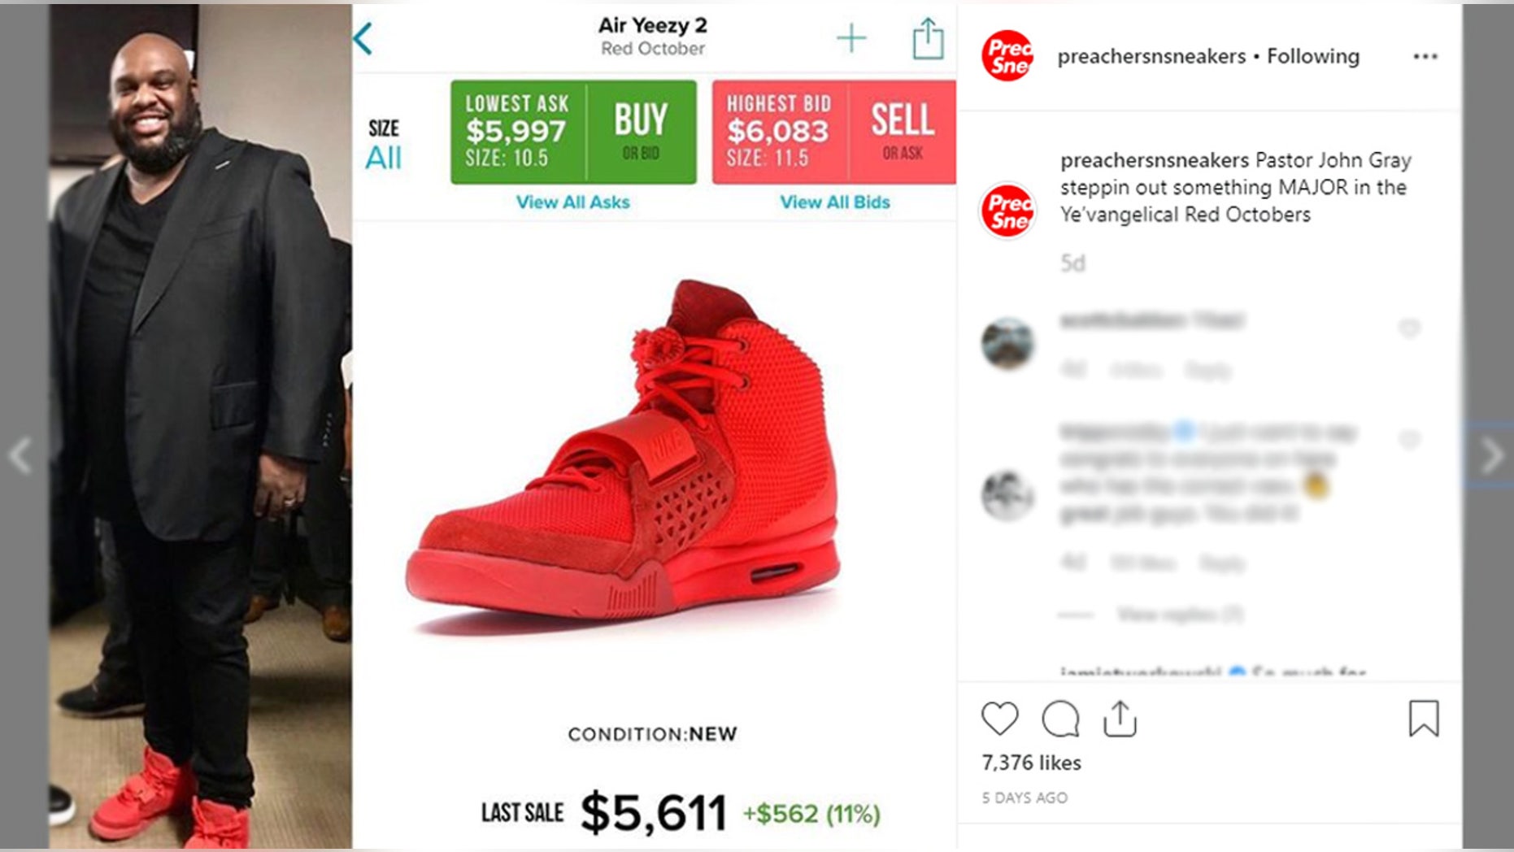This screenshot has height=852, width=1514.
Task: Expand View replies under second comment
Action: [1180, 614]
